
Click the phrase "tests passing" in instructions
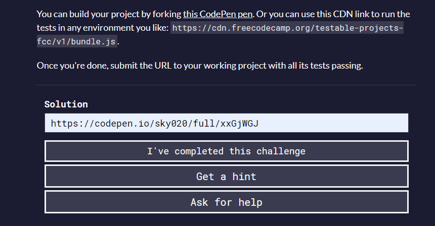(x=337, y=66)
